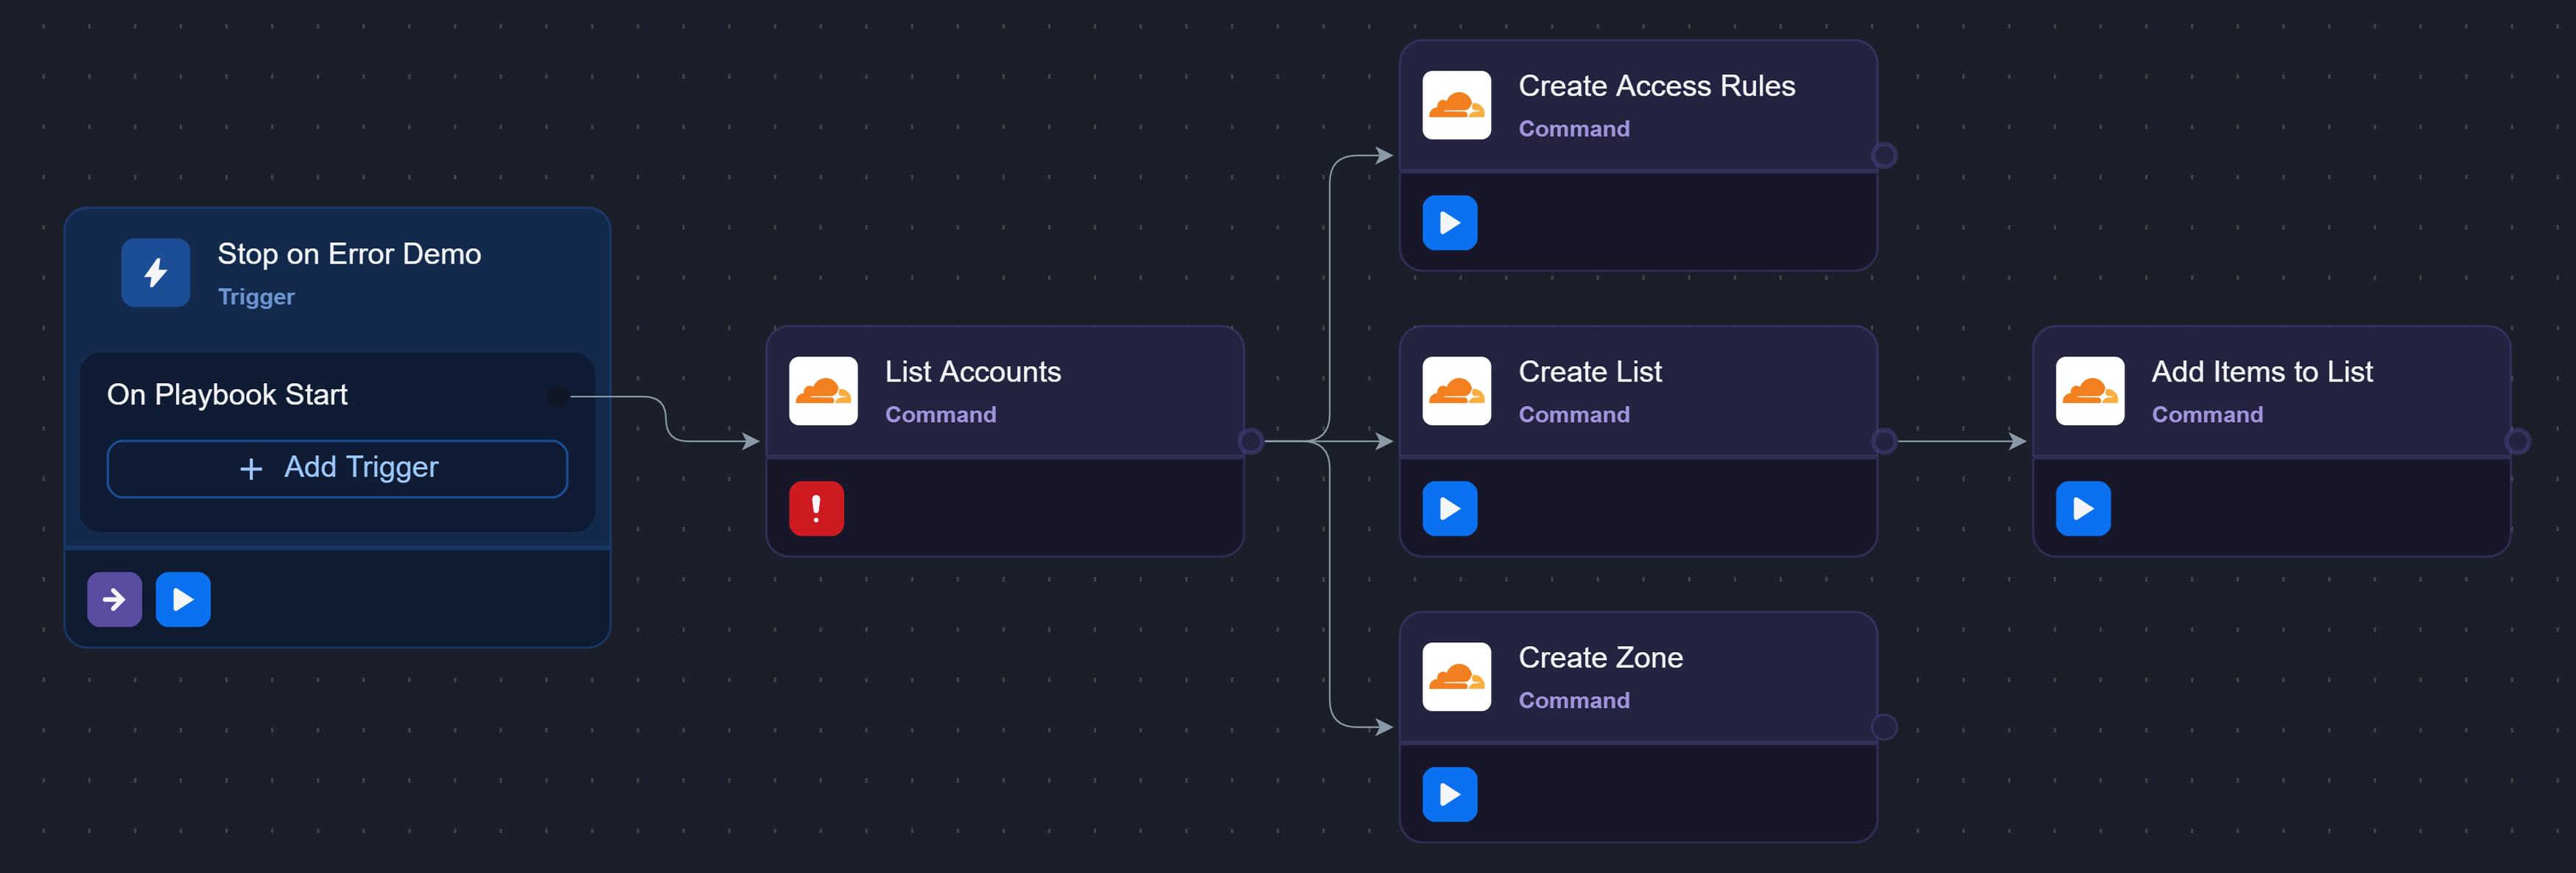Click output connector of Add Items to List
This screenshot has height=873, width=2576.
pos(2517,441)
